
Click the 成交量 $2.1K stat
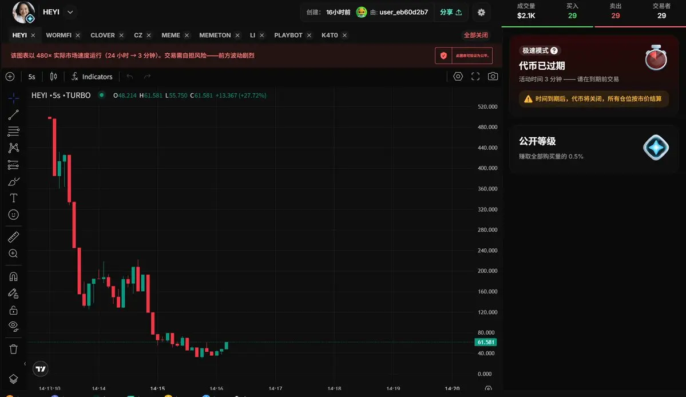[x=526, y=11]
